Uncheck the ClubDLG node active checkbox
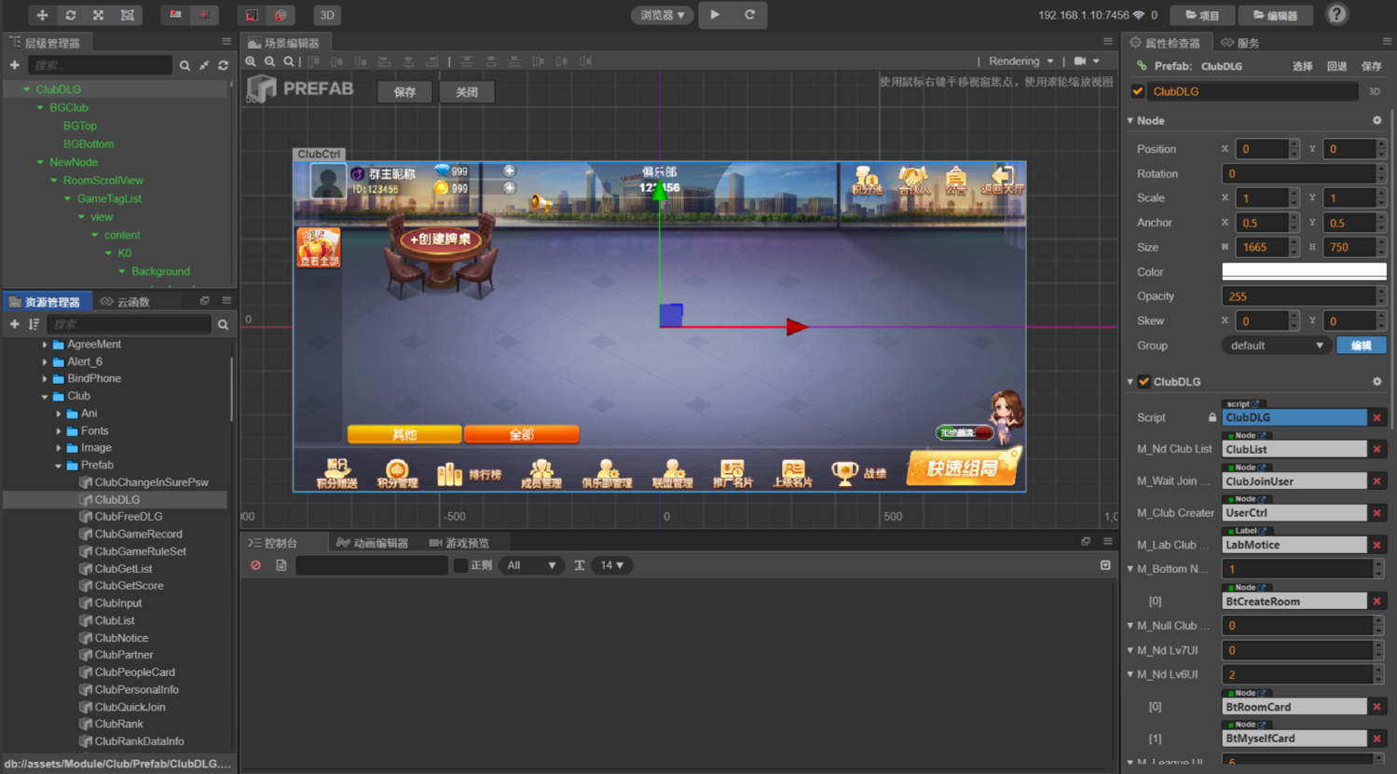The height and width of the screenshot is (774, 1397). [x=1138, y=91]
